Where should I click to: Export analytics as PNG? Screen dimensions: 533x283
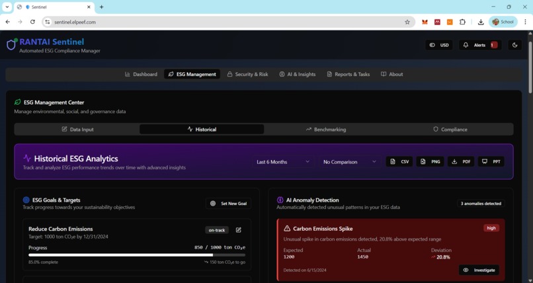(430, 162)
